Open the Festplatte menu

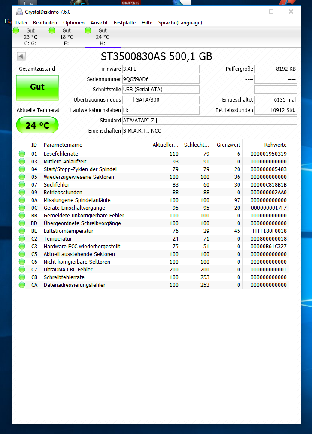pyautogui.click(x=125, y=23)
